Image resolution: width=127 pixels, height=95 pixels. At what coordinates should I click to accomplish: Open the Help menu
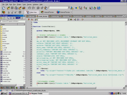41,4
